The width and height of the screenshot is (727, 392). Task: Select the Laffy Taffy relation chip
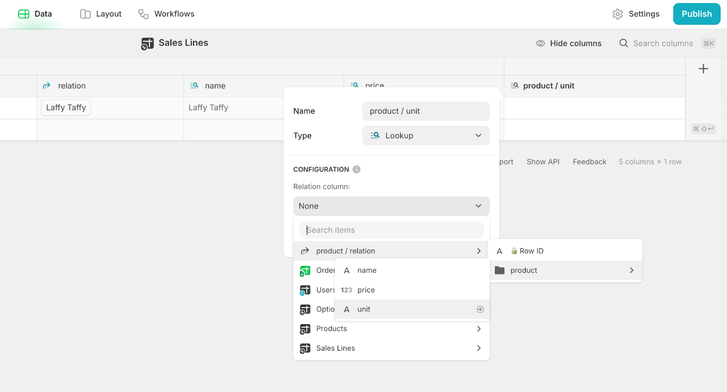pyautogui.click(x=66, y=108)
